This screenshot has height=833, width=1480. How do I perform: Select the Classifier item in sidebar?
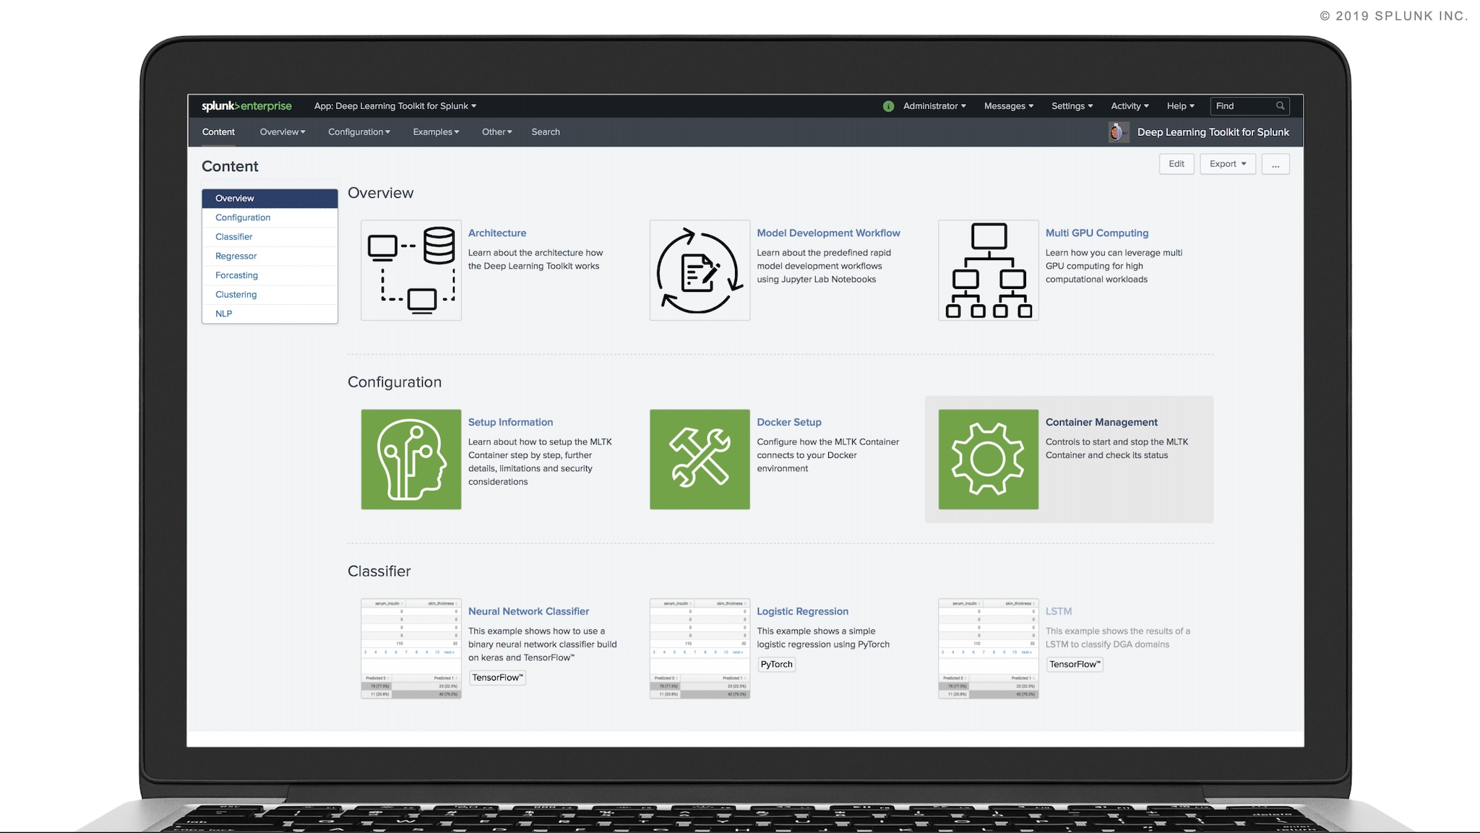click(234, 236)
